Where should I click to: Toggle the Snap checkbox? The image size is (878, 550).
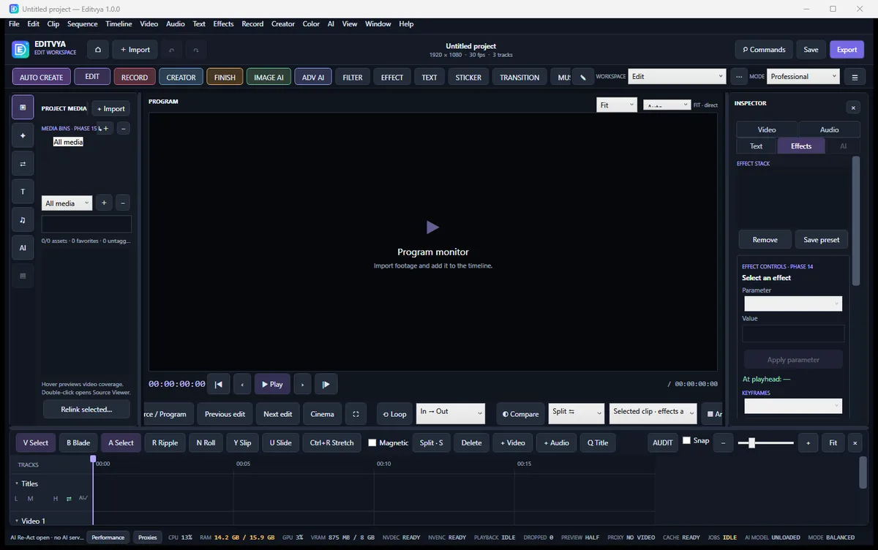pyautogui.click(x=686, y=440)
